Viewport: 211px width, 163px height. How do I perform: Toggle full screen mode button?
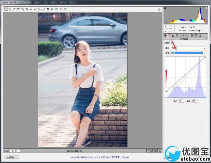(x=160, y=9)
